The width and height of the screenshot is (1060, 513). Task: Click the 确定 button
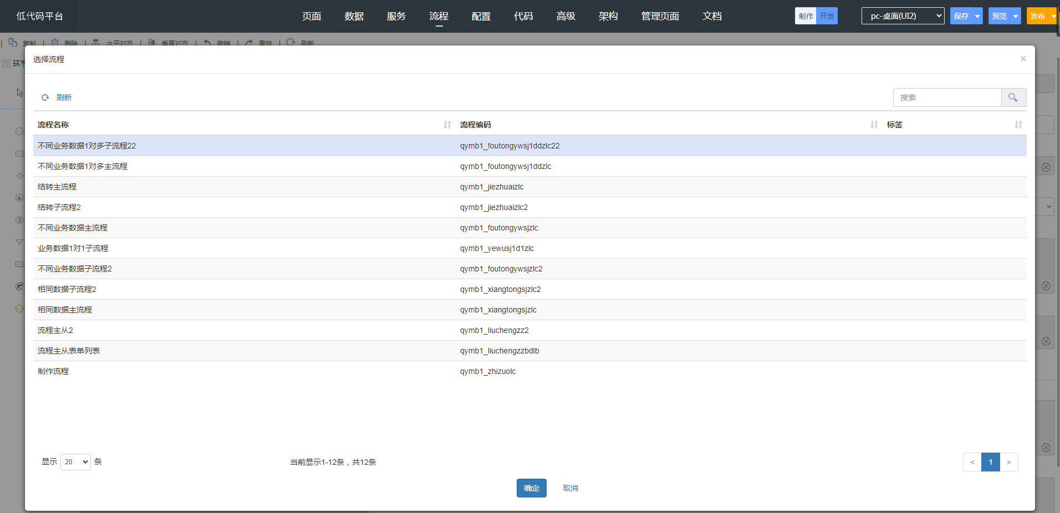coord(531,488)
